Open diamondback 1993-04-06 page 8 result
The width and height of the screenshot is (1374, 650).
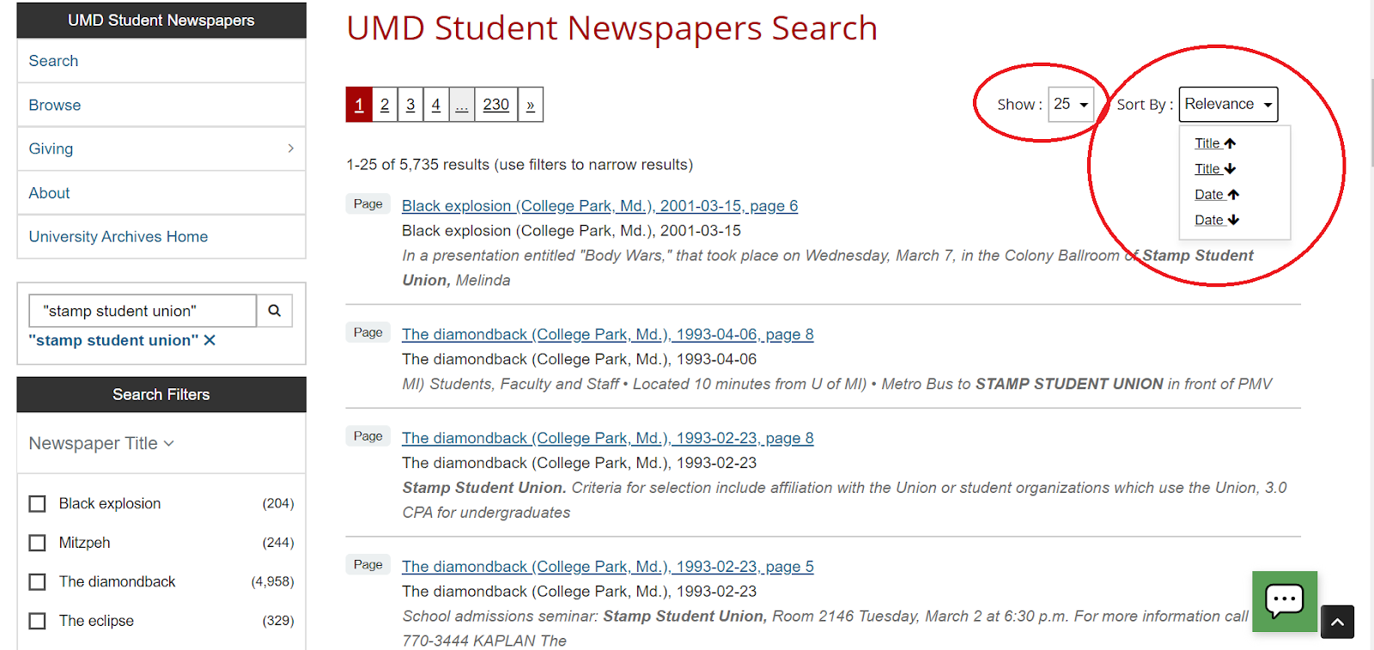pyautogui.click(x=608, y=335)
